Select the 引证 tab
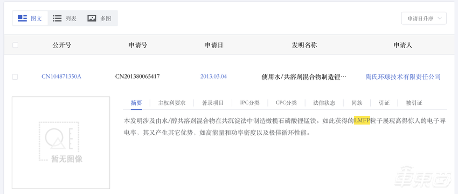The image size is (458, 194). (384, 103)
